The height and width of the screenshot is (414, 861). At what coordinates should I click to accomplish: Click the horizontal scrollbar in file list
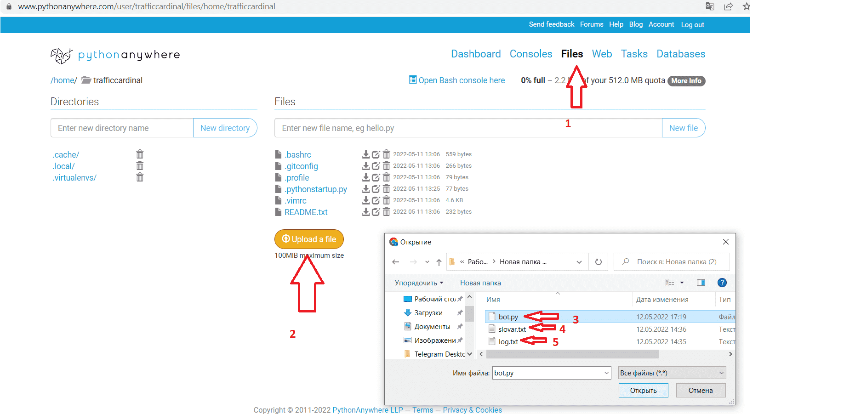[x=572, y=354]
